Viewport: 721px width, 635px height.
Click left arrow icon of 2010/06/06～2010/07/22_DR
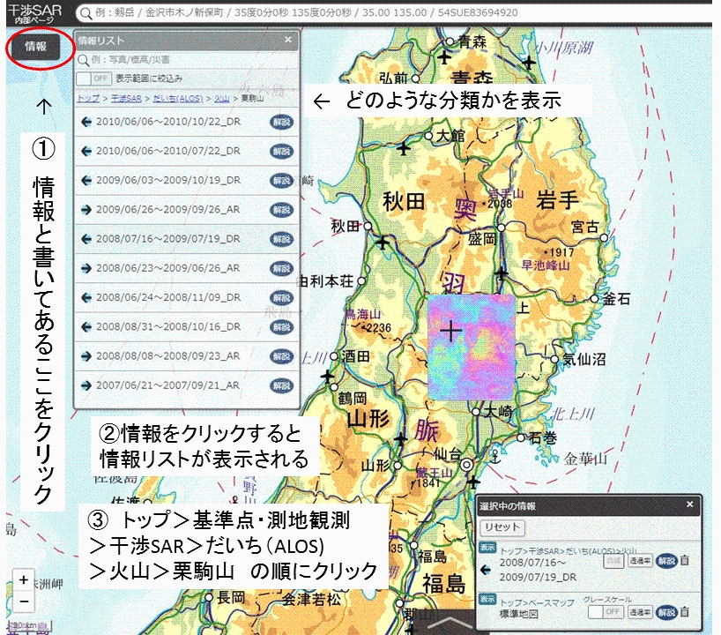(x=86, y=151)
